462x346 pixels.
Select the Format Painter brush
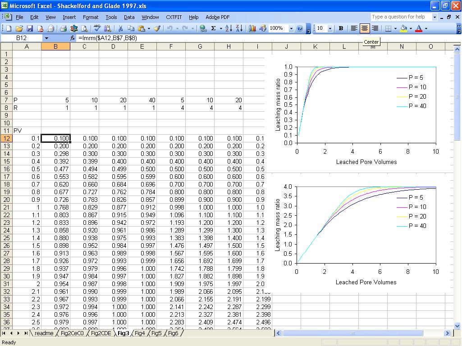tap(157, 28)
